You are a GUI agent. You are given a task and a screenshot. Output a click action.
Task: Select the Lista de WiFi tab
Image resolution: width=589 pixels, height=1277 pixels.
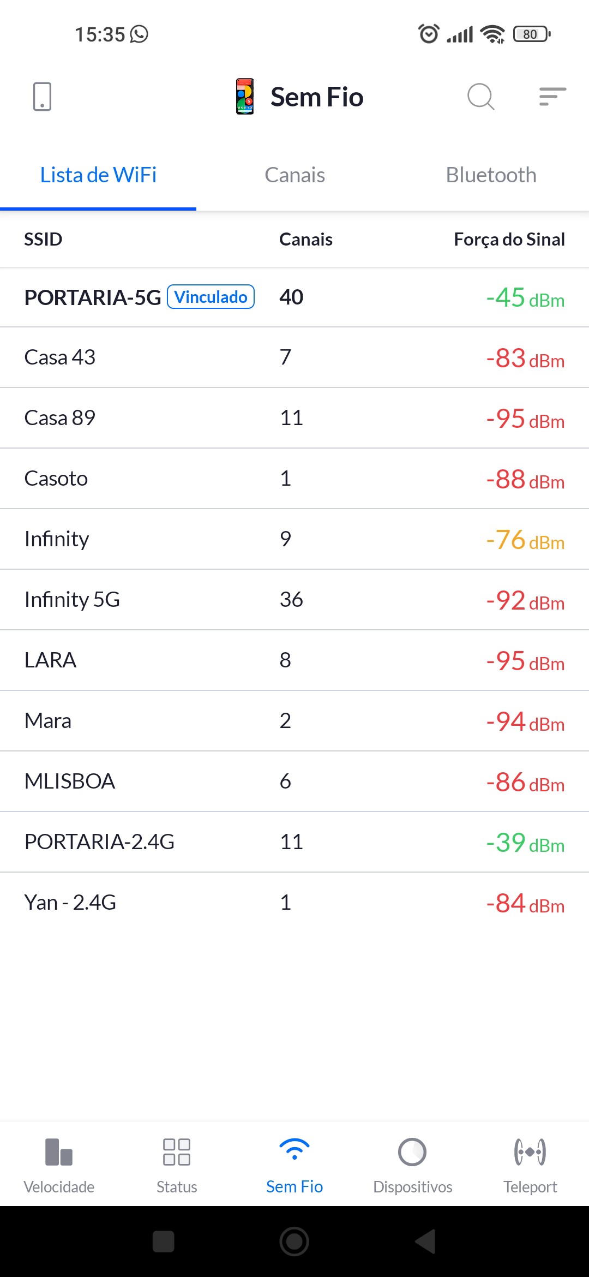[98, 175]
